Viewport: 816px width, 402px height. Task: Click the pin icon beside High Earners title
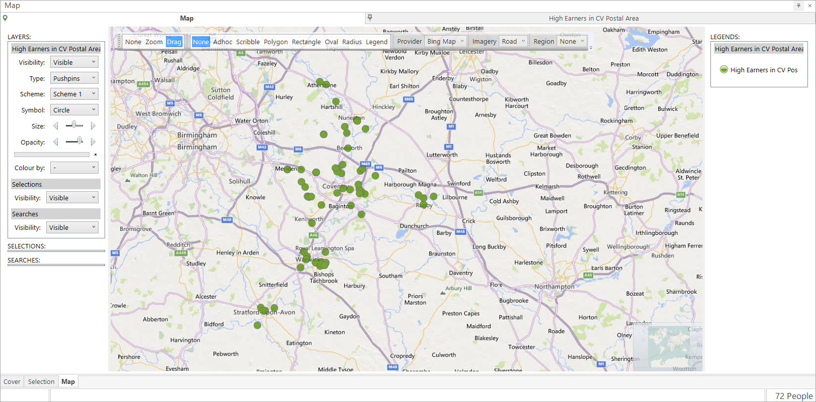(x=370, y=18)
